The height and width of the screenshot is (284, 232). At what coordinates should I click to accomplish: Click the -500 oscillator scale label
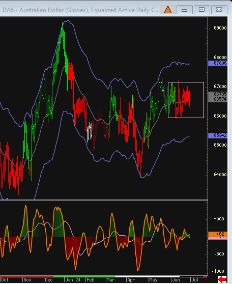pos(219,254)
